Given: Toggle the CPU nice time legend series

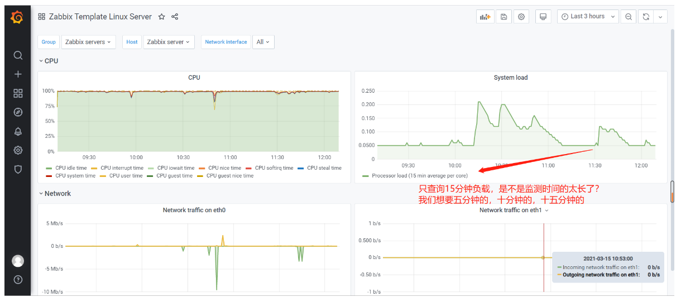Looking at the screenshot, I should [220, 168].
